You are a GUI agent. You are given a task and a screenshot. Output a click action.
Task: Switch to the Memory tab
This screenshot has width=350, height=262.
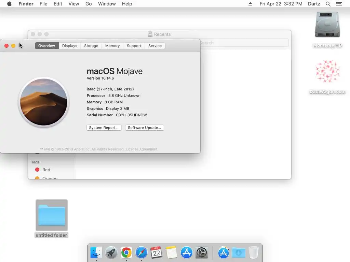click(x=112, y=46)
